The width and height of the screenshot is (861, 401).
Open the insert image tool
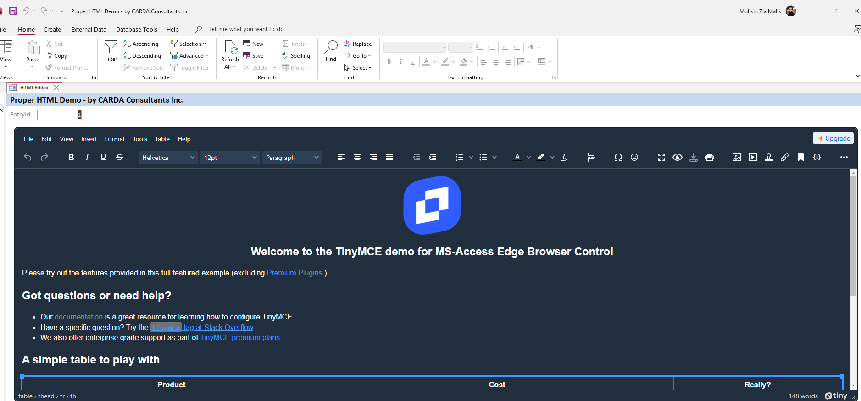click(x=736, y=157)
